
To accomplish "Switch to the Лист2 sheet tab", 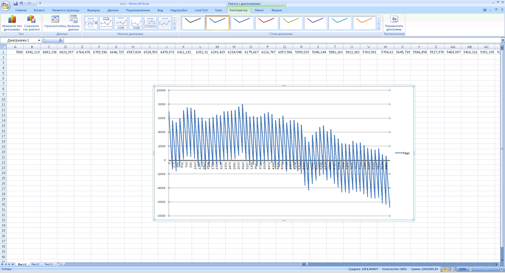I will 35,264.
